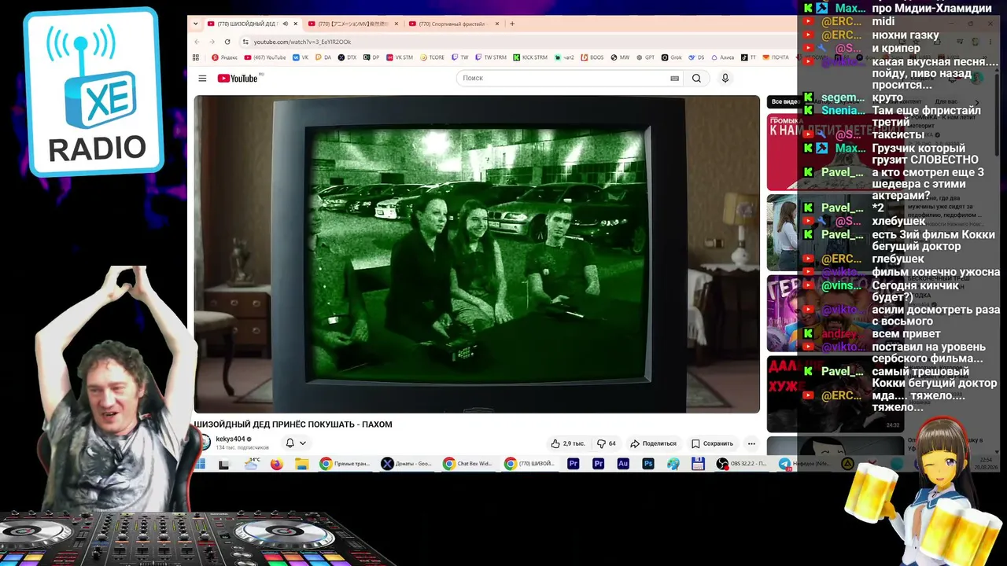
Task: Expand the notification bell dropdown
Action: tap(296, 443)
